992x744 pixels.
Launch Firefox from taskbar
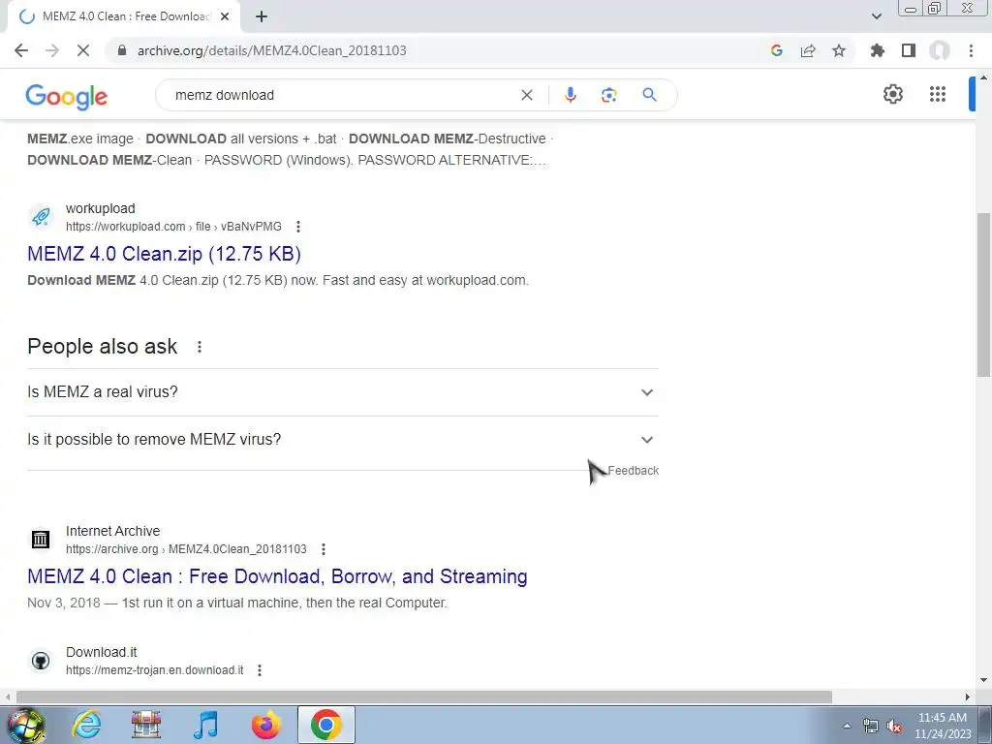coord(265,725)
